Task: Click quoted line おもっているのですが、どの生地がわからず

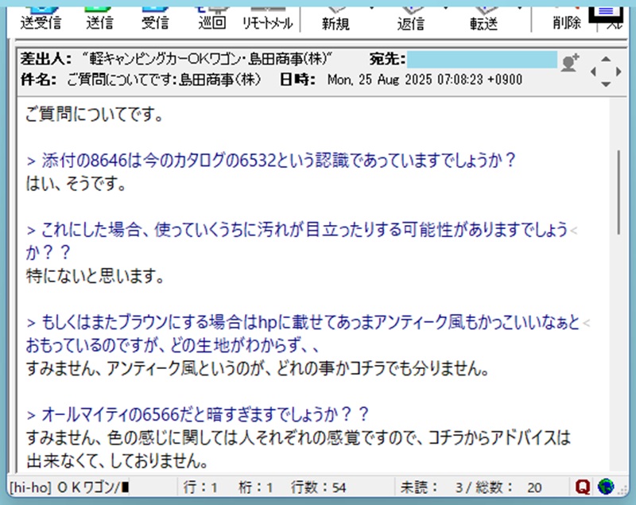Action: click(173, 346)
